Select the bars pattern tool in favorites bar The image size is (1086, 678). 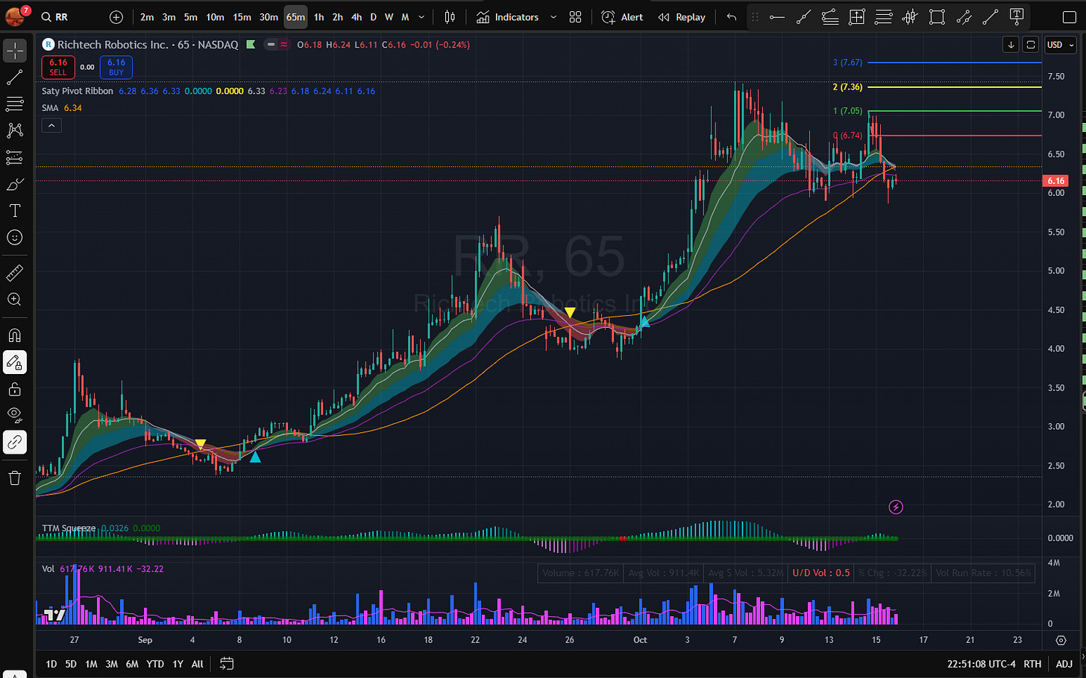click(910, 17)
